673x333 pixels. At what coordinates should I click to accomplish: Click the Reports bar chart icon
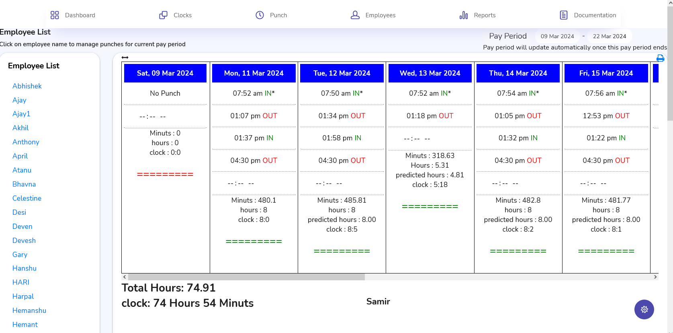(464, 15)
